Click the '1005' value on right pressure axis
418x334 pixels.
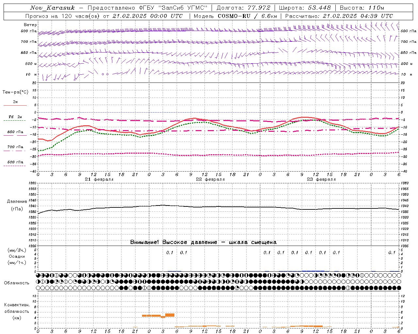tap(405, 246)
